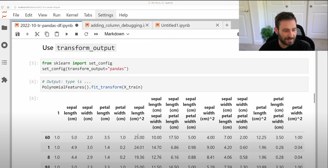
Task: Switch to the Untitled1.ipynb tab
Action: [175, 25]
